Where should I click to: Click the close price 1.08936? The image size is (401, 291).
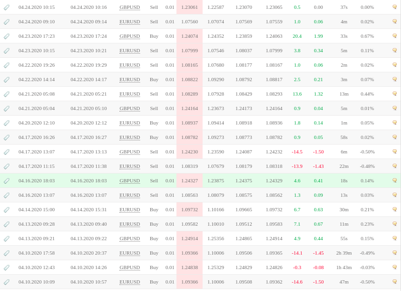(274, 123)
